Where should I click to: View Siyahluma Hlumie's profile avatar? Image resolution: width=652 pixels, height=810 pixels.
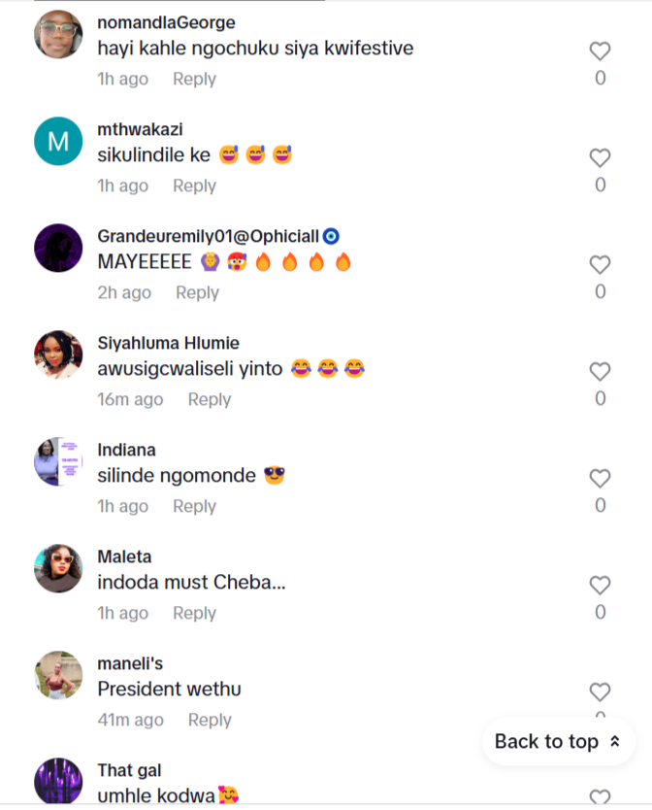pos(58,355)
